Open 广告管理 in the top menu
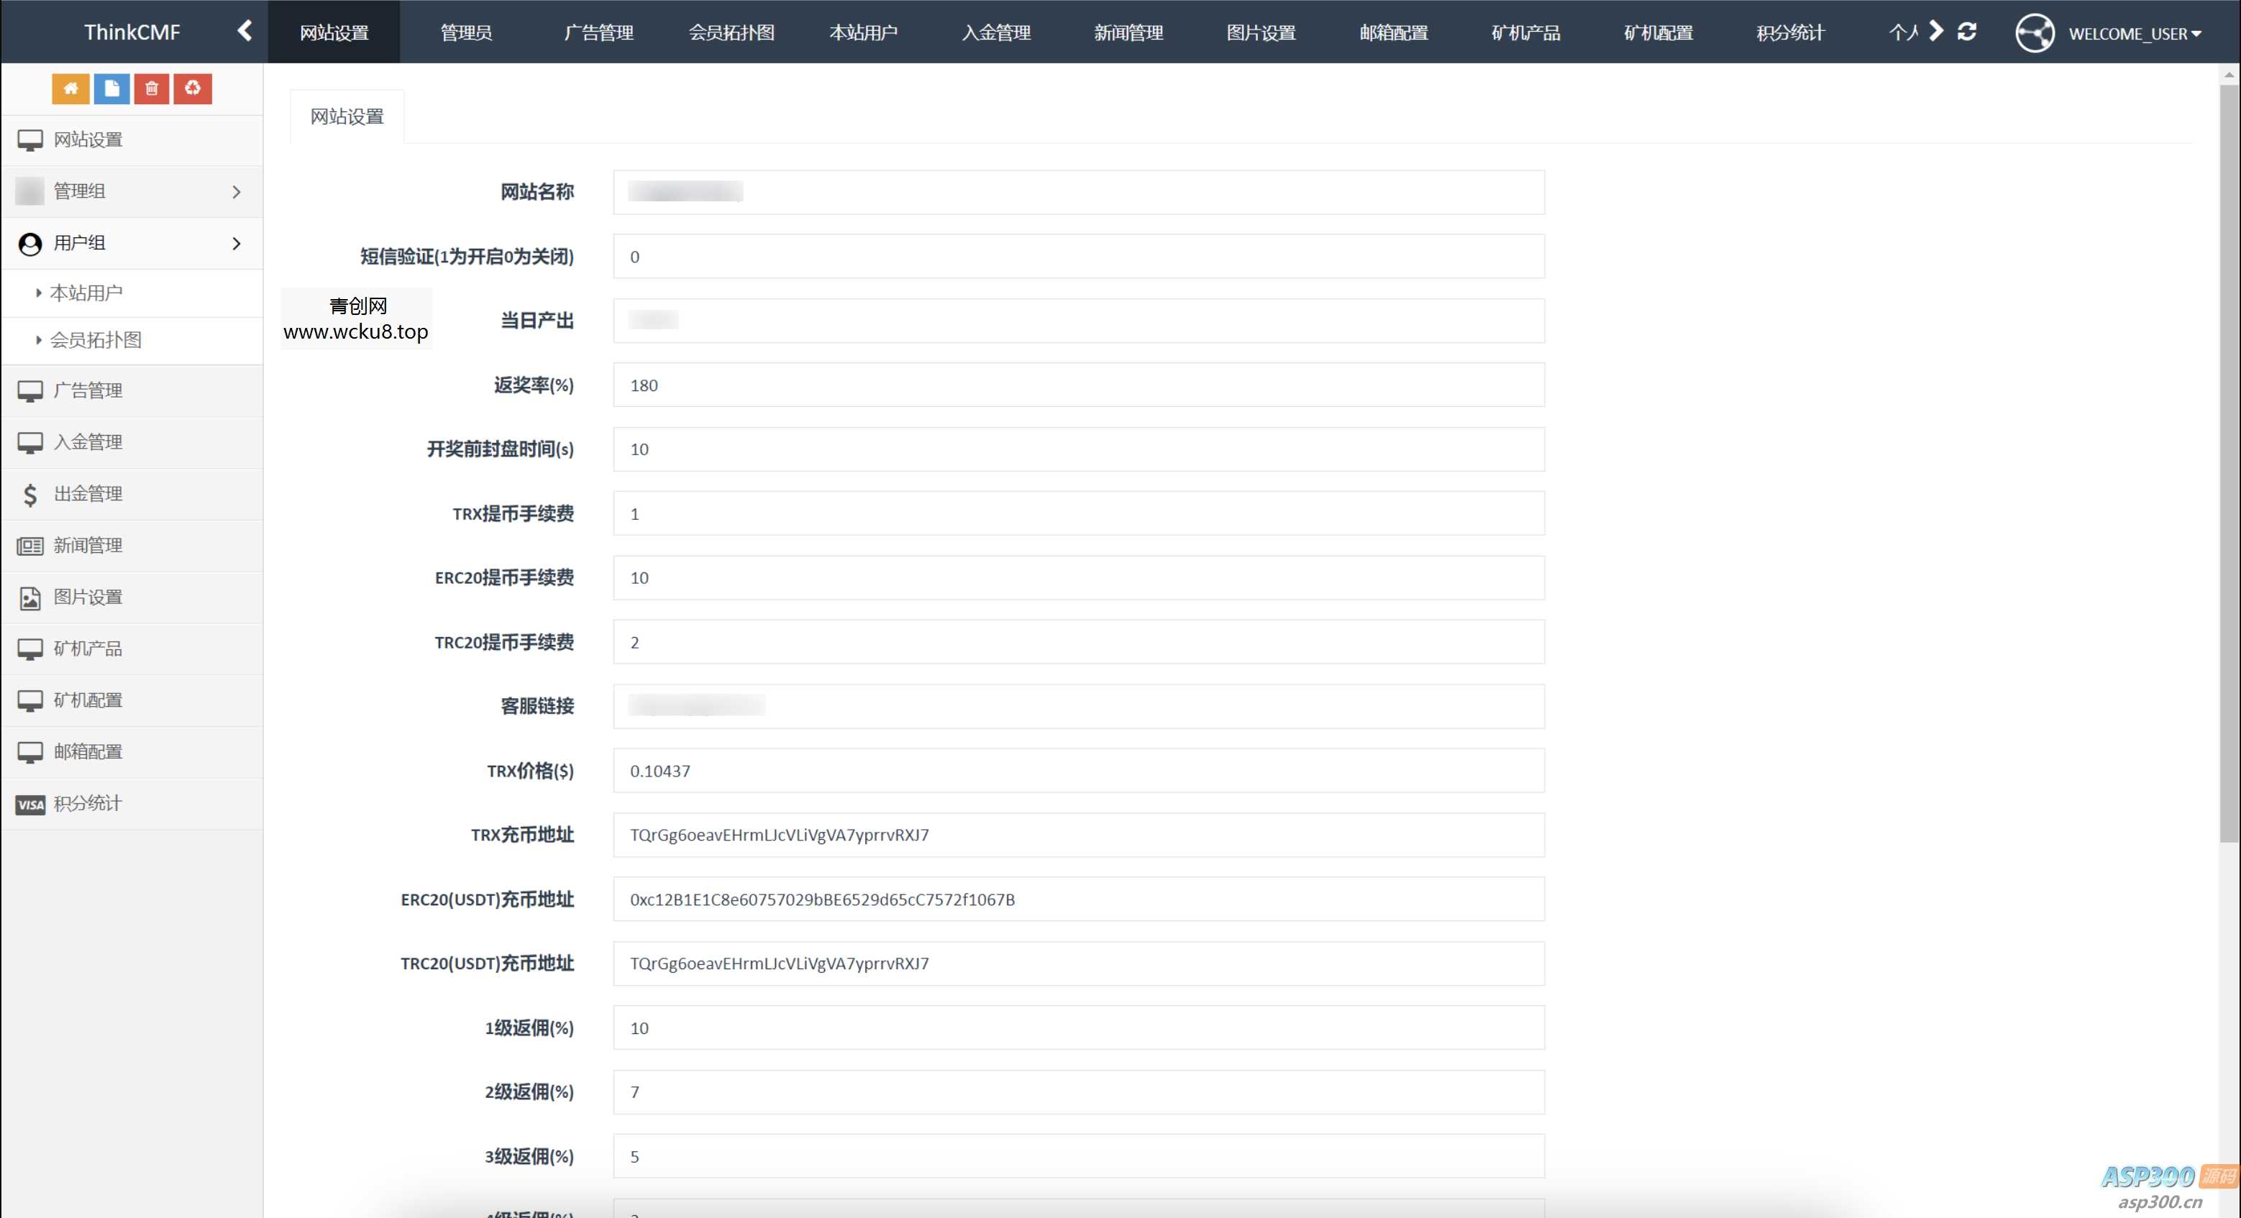 (598, 32)
